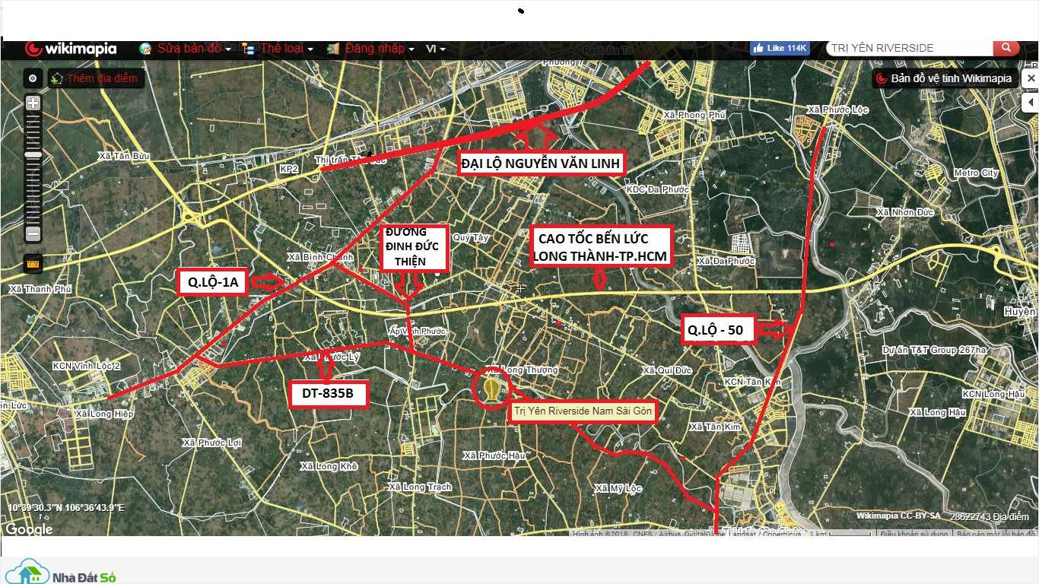Screen dimensions: 1039x584
Task: Click the Xã Long Trạch map label
Action: [420, 487]
